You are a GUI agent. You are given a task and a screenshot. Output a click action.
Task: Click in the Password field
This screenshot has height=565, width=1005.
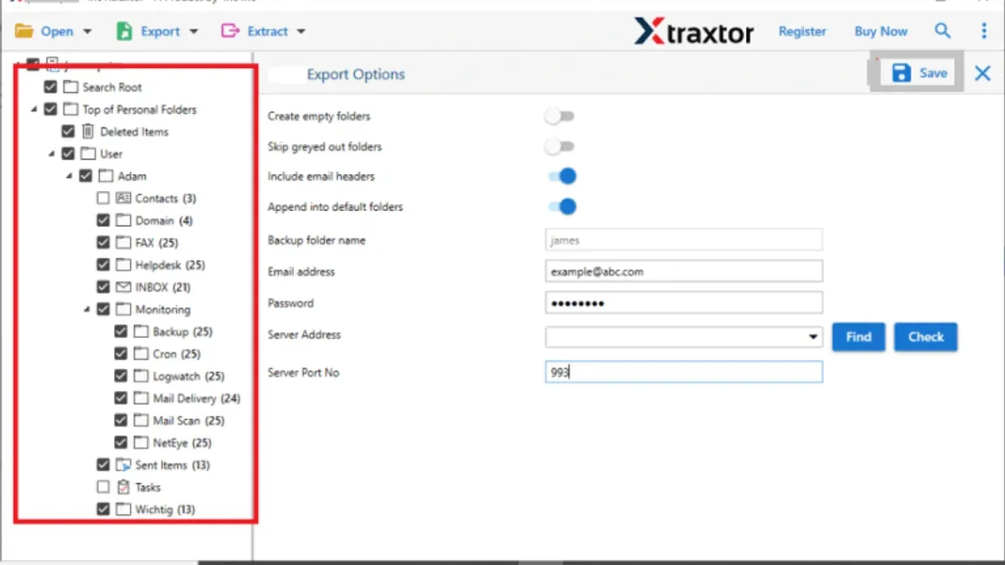pyautogui.click(x=683, y=302)
